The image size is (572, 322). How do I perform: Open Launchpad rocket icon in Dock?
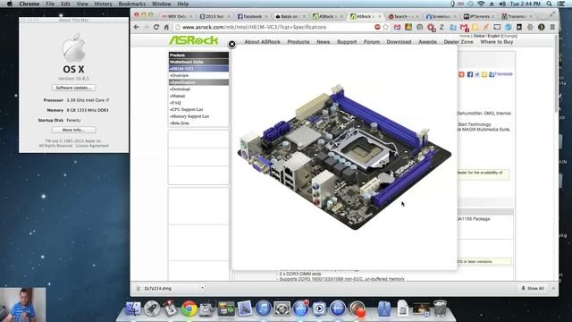(152, 309)
